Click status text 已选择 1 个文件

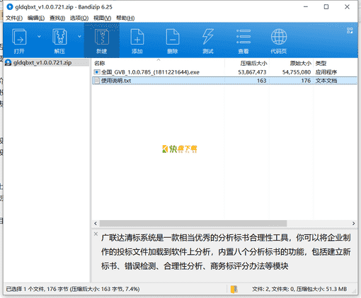point(25,289)
